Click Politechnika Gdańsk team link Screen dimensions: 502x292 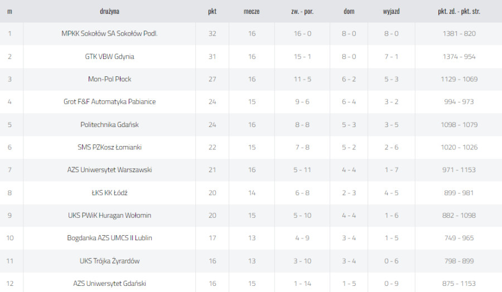tap(109, 125)
